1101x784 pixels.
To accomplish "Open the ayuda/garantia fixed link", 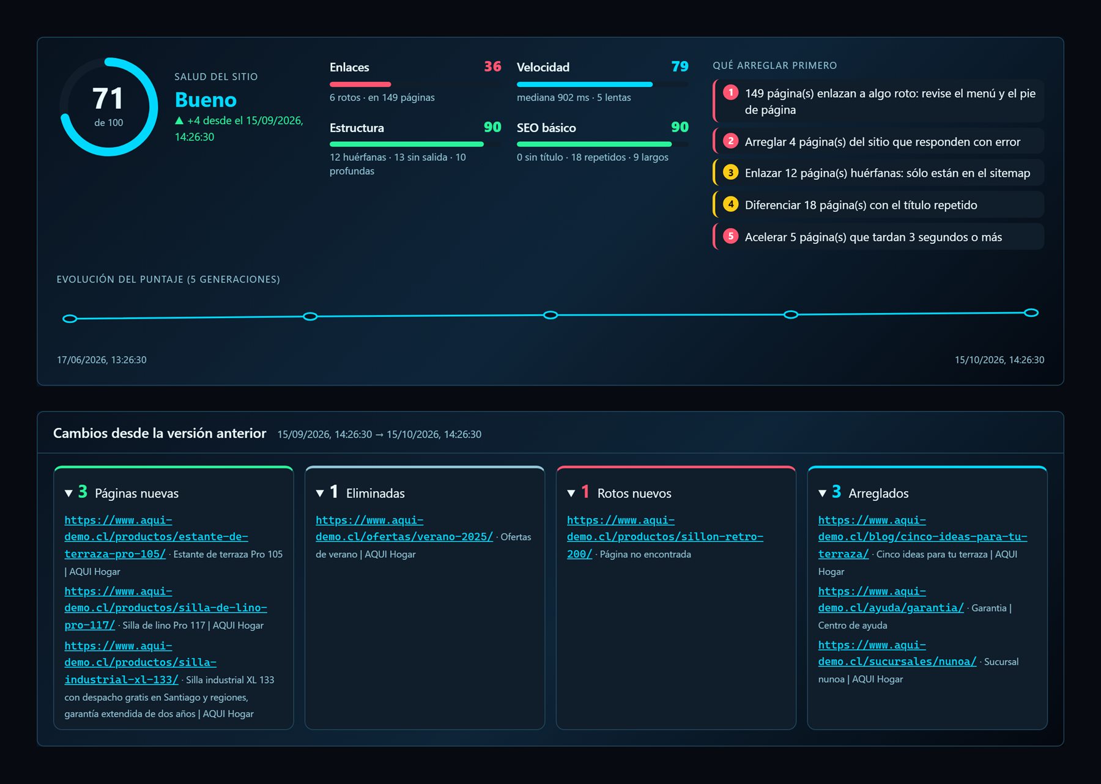I will (x=891, y=599).
